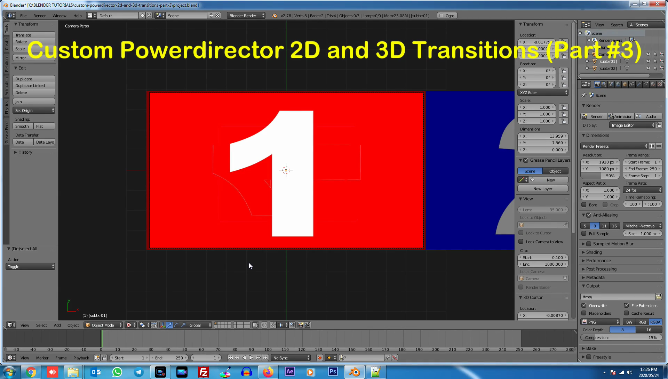668x379 pixels.
Task: Open the World properties tab (globe icon)
Action: pyautogui.click(x=618, y=84)
